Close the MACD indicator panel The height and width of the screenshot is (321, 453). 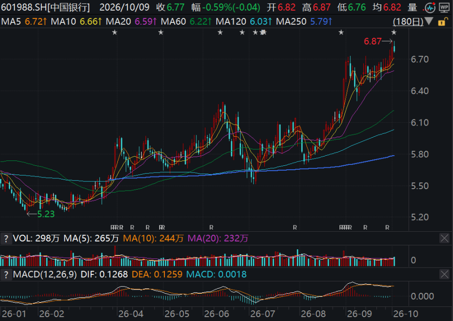[444, 274]
